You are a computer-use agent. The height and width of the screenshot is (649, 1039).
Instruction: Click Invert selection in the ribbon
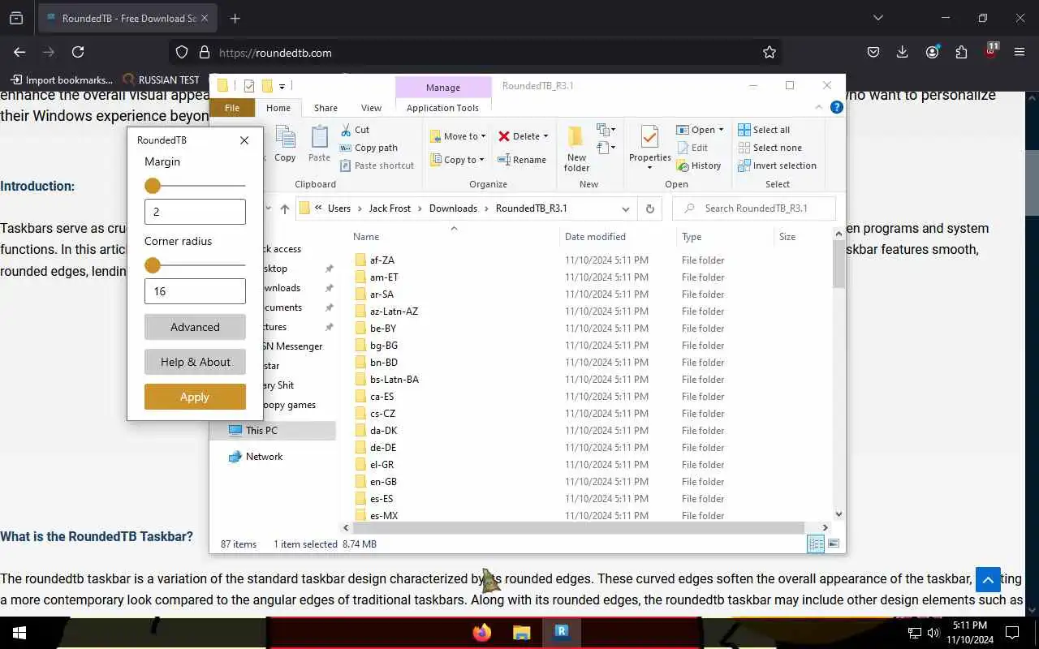pos(777,165)
